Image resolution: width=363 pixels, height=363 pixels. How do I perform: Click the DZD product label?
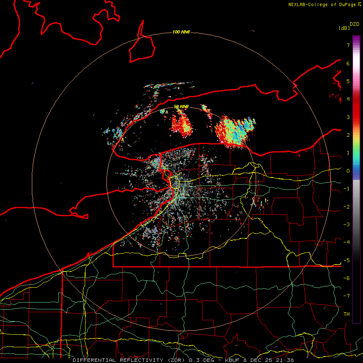point(355,24)
